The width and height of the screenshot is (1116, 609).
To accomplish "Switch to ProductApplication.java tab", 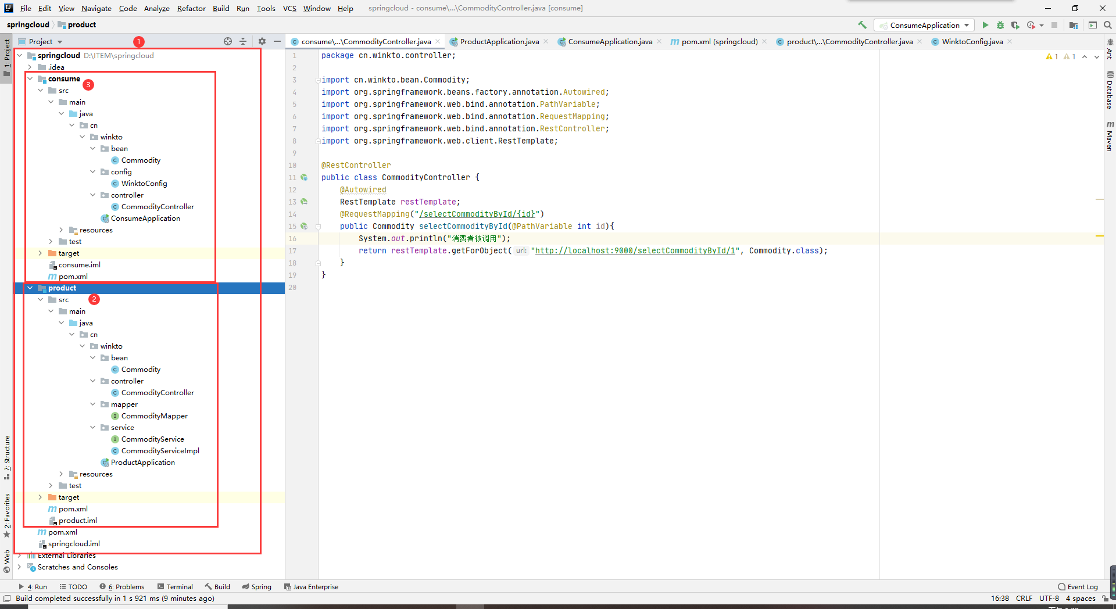I will point(499,41).
